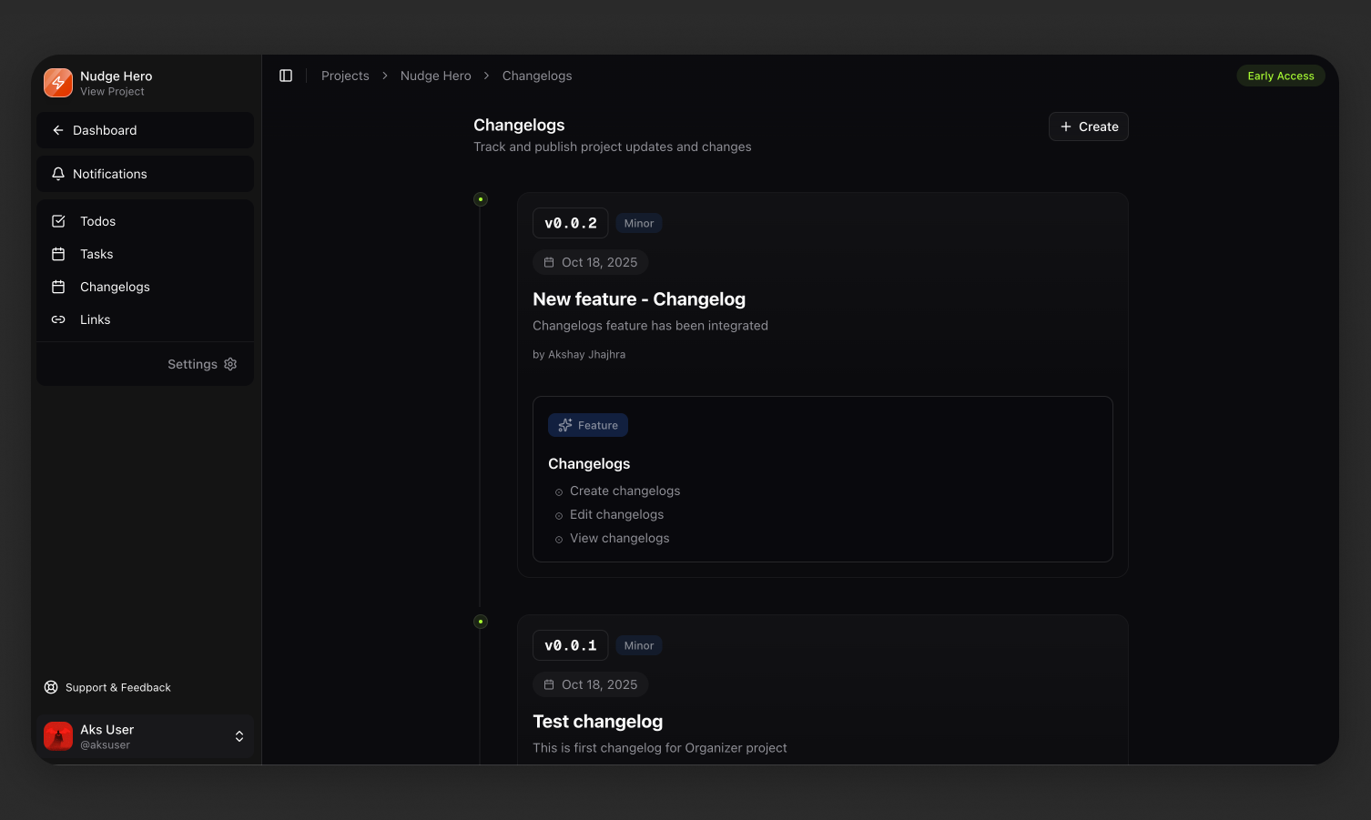This screenshot has height=820, width=1371.
Task: Open Links section in sidebar
Action: pyautogui.click(x=146, y=319)
